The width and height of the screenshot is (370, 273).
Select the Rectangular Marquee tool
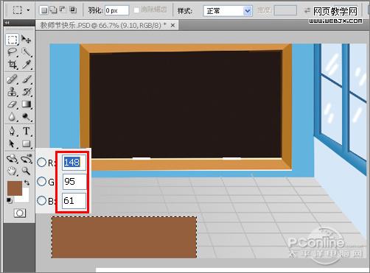[12, 39]
